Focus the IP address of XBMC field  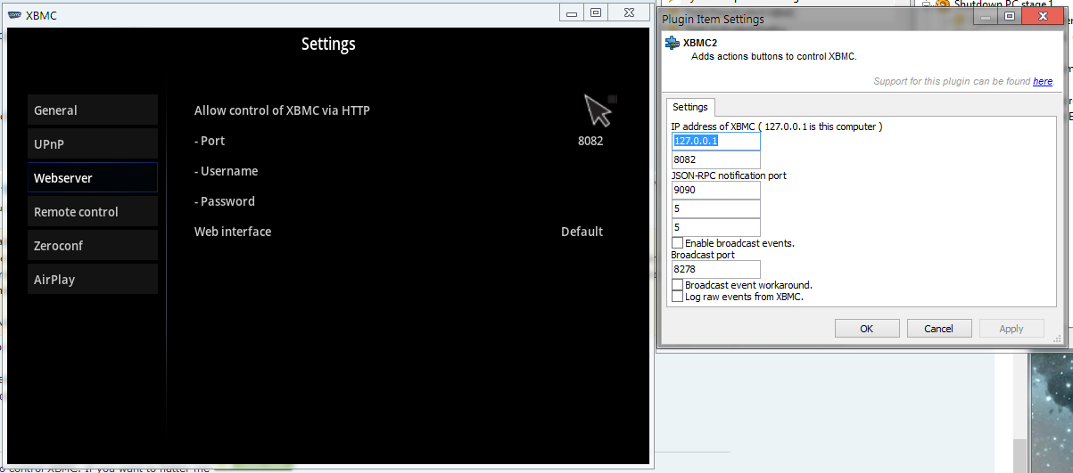pyautogui.click(x=716, y=142)
